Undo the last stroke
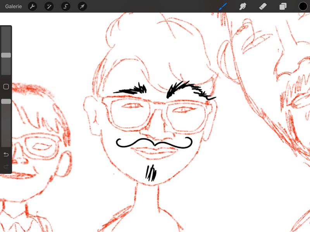The width and height of the screenshot is (310, 232). coord(6,155)
